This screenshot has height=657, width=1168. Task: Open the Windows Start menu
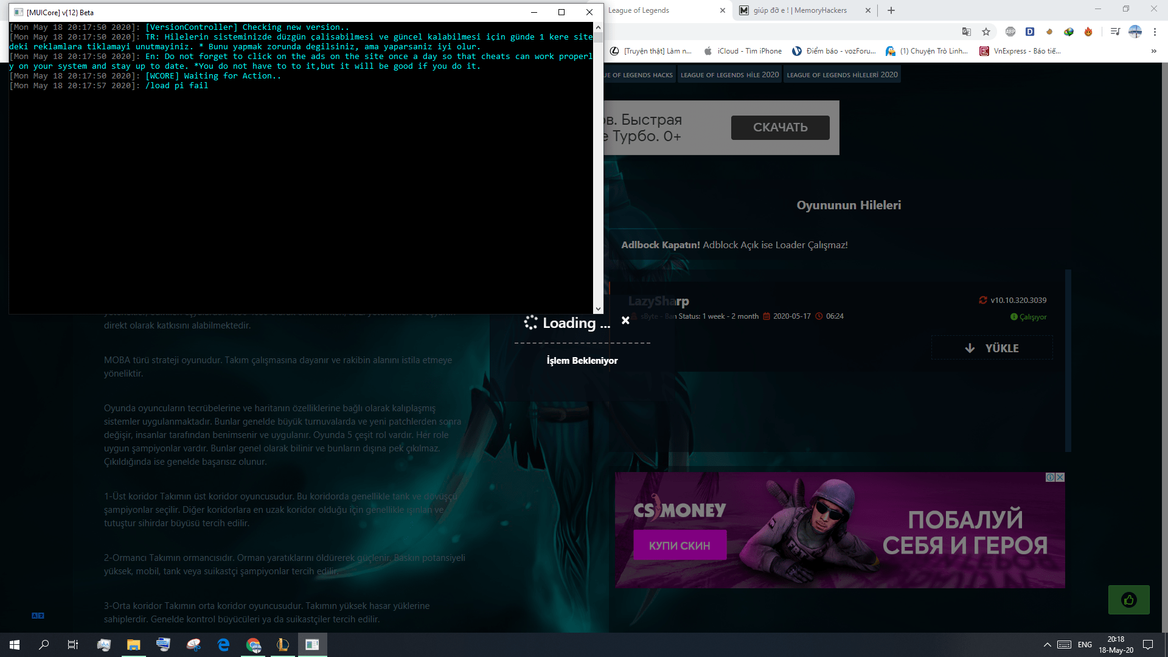pyautogui.click(x=15, y=645)
